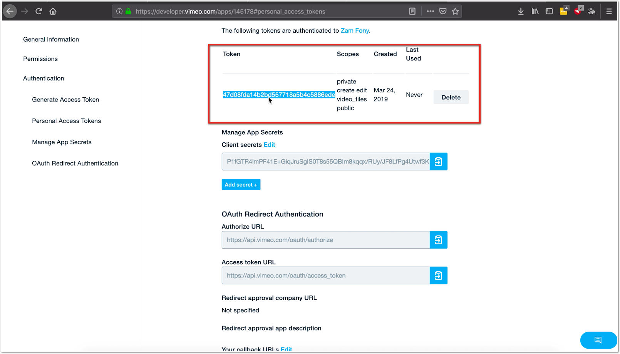Click the yellow extension icon with badge

click(x=564, y=11)
